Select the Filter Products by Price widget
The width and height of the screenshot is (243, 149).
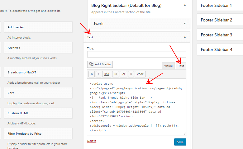(38, 133)
